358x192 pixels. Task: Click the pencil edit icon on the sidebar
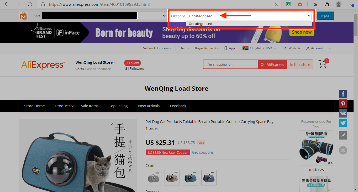(343, 135)
